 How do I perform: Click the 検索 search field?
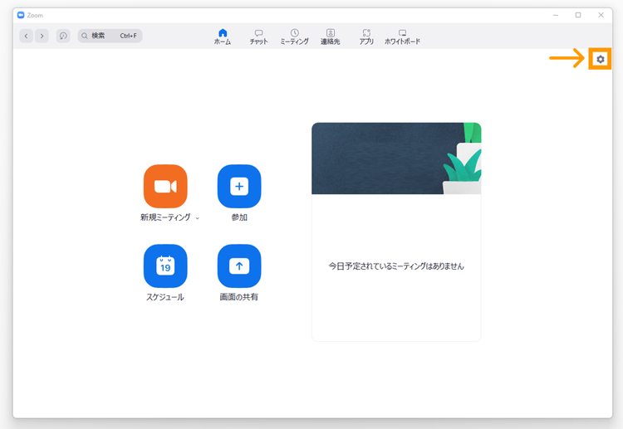coord(110,36)
